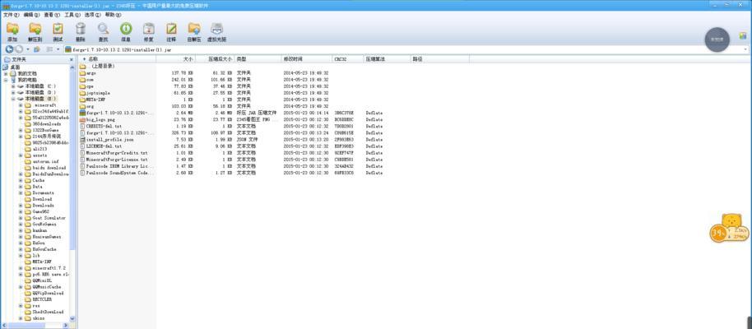Sort by the 压缩后大小 column header
Image resolution: width=752 pixels, height=329 pixels.
coord(215,59)
